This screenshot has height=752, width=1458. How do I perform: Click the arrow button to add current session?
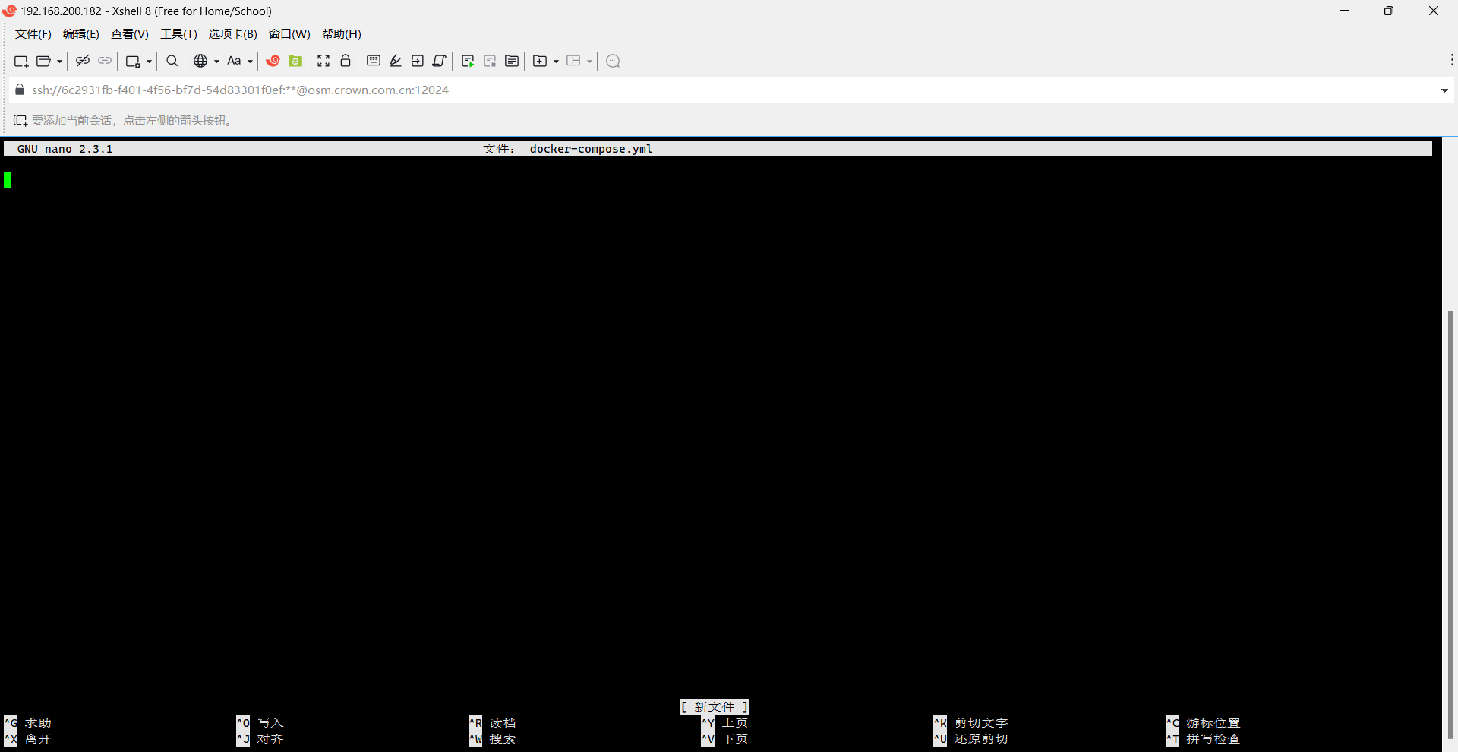[x=18, y=120]
